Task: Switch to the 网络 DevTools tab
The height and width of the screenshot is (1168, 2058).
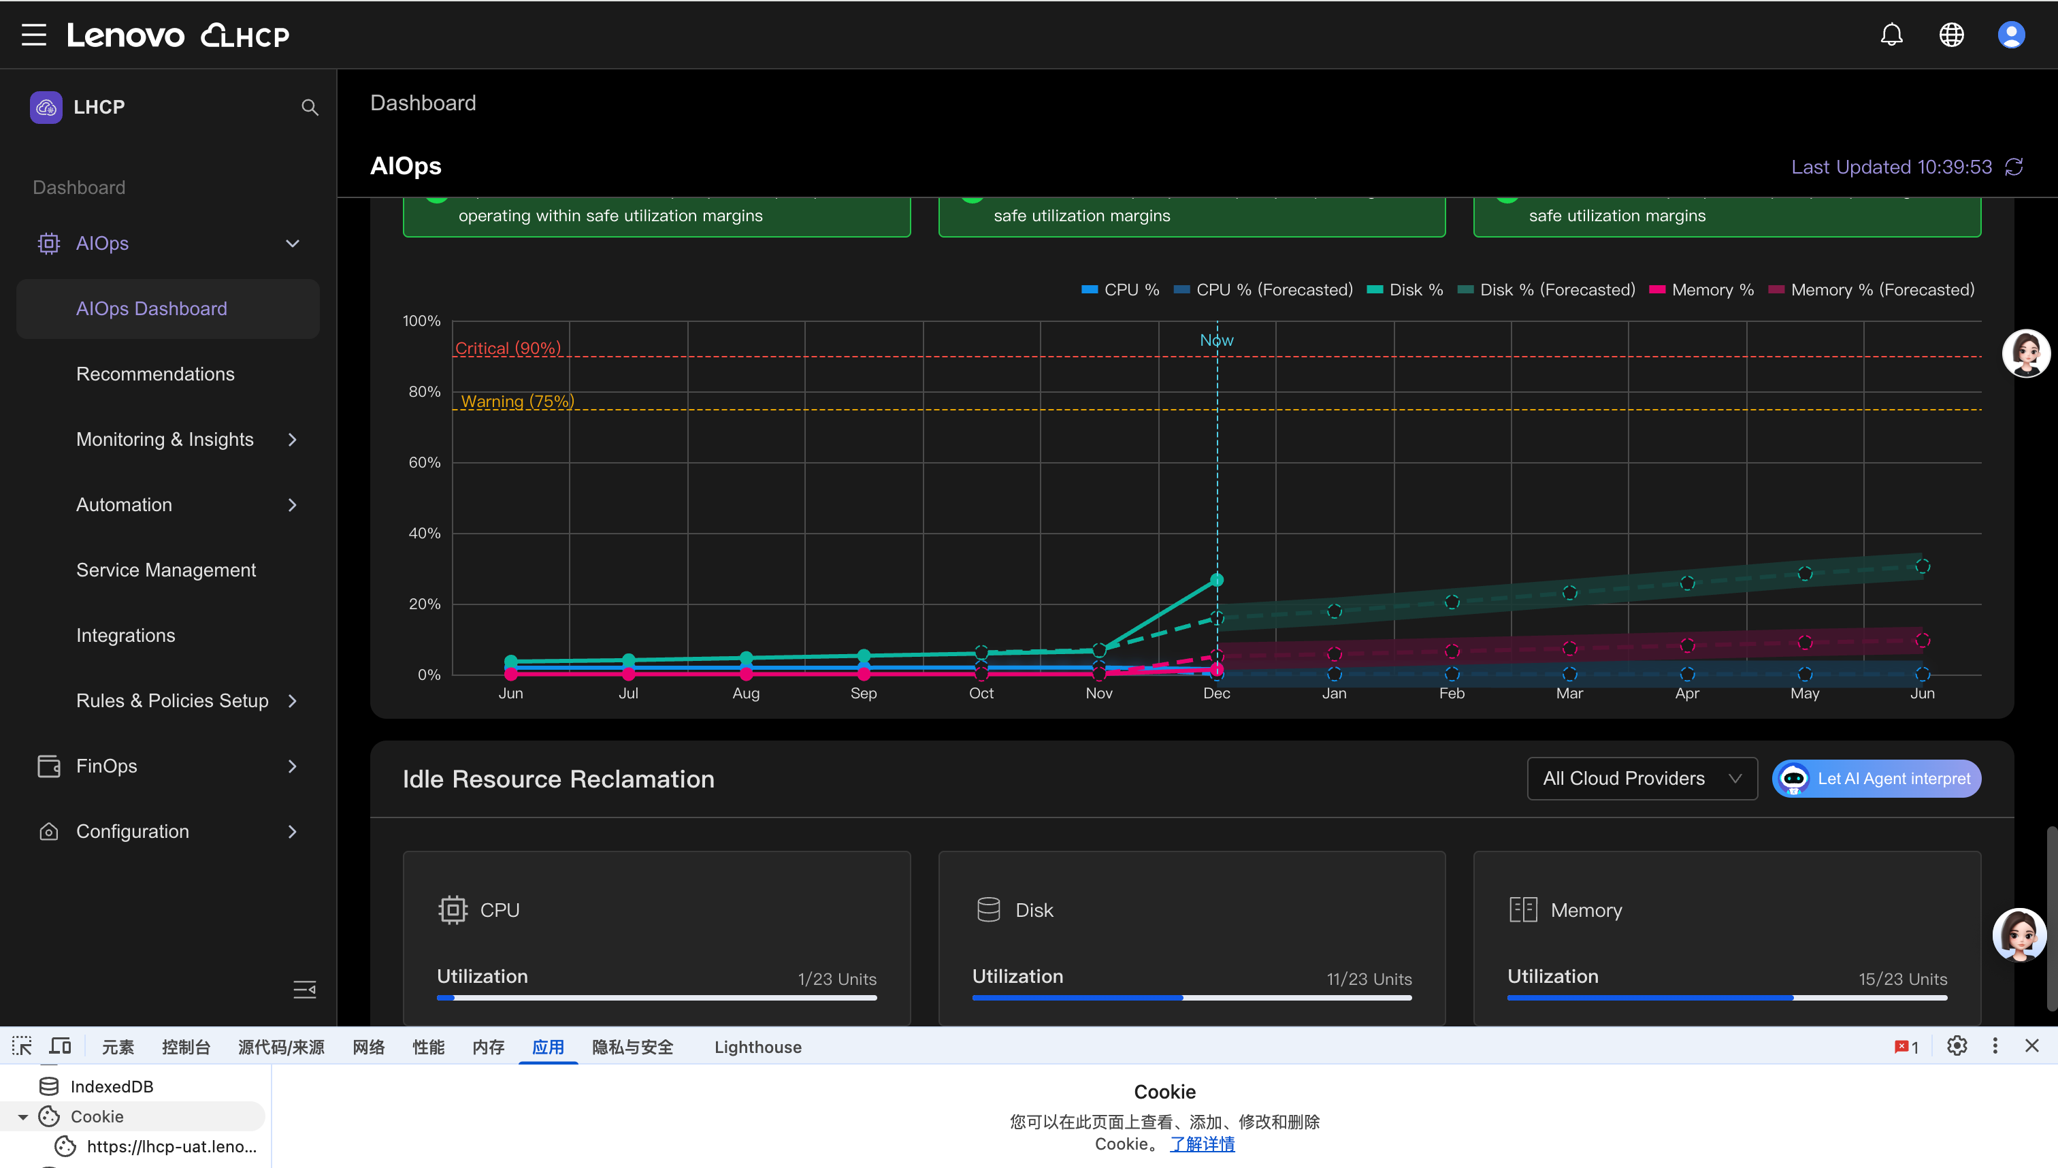Action: tap(369, 1047)
